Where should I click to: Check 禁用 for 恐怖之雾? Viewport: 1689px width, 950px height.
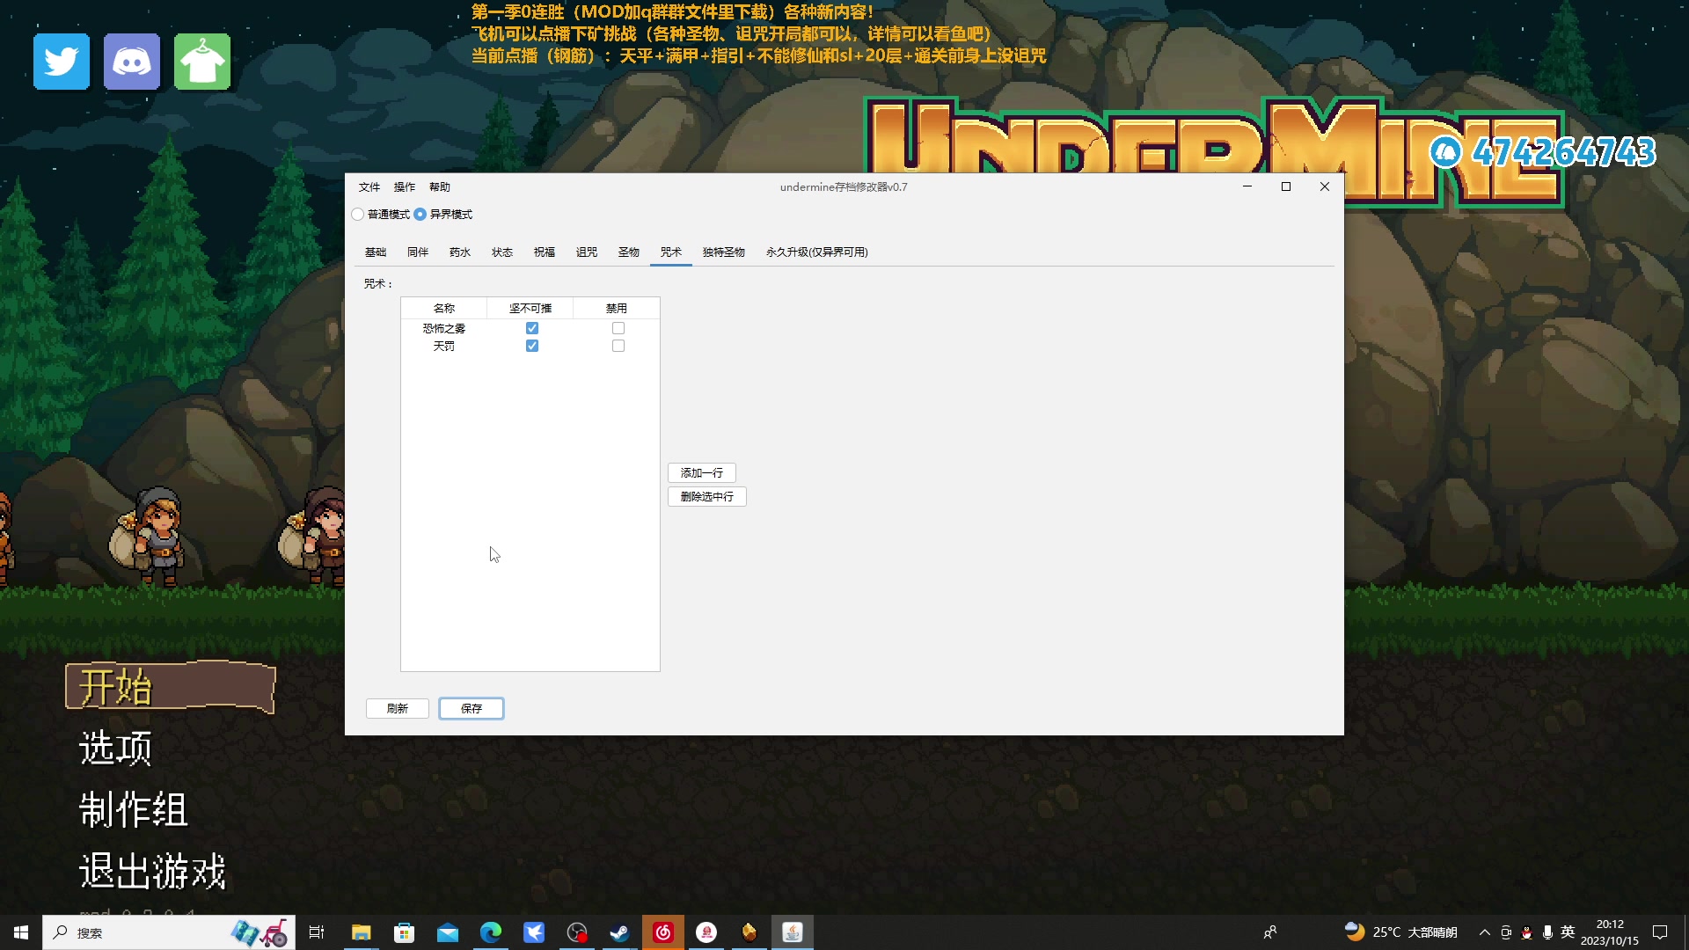[618, 328]
